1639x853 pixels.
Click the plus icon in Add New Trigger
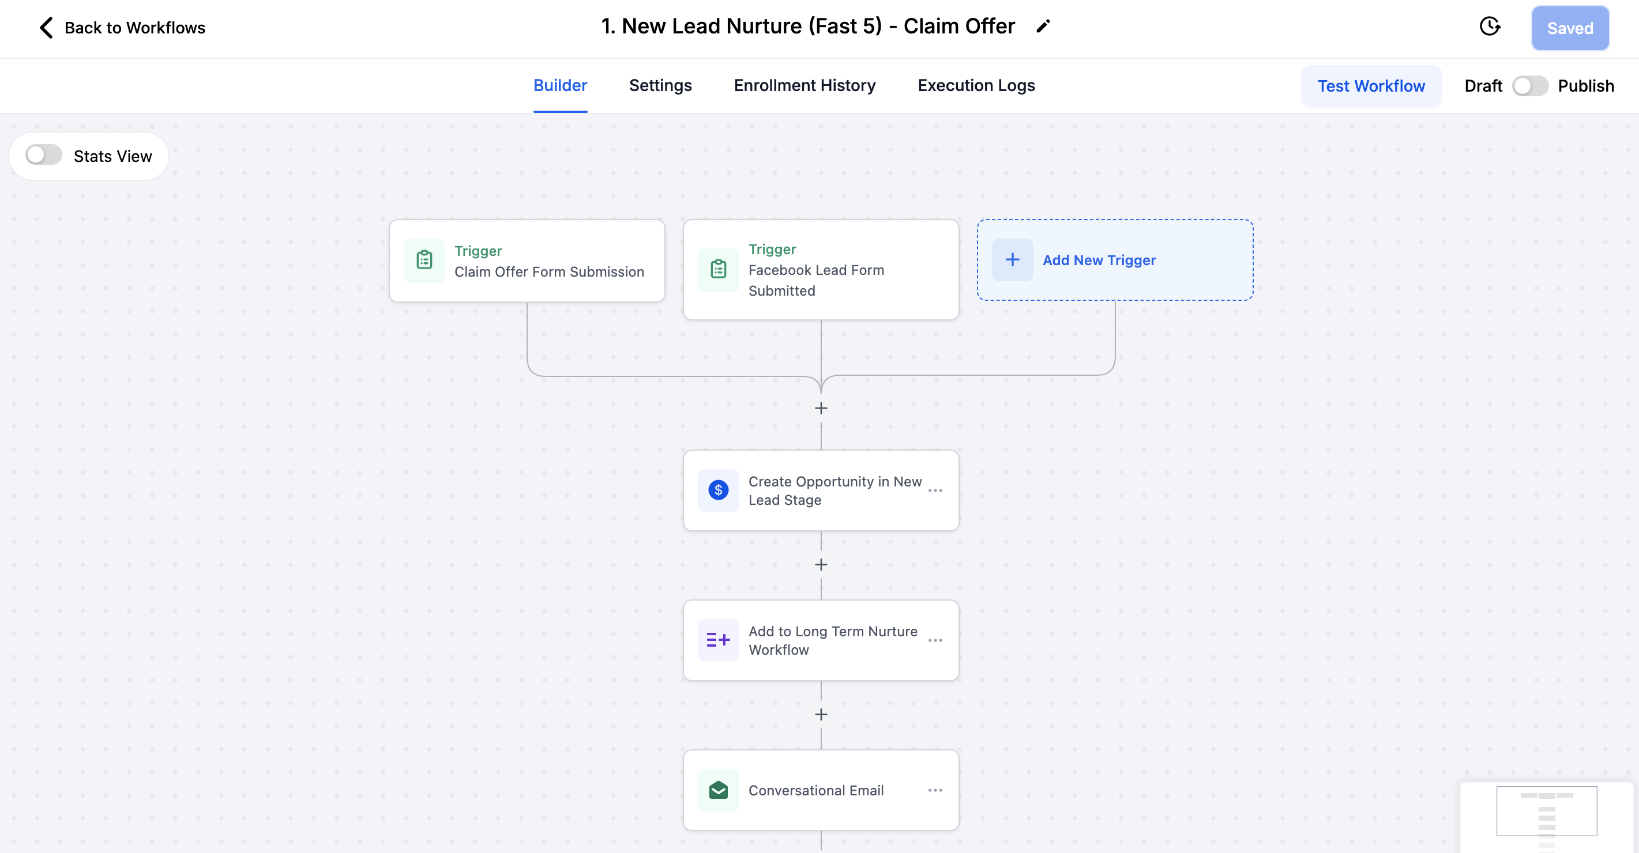(x=1012, y=259)
